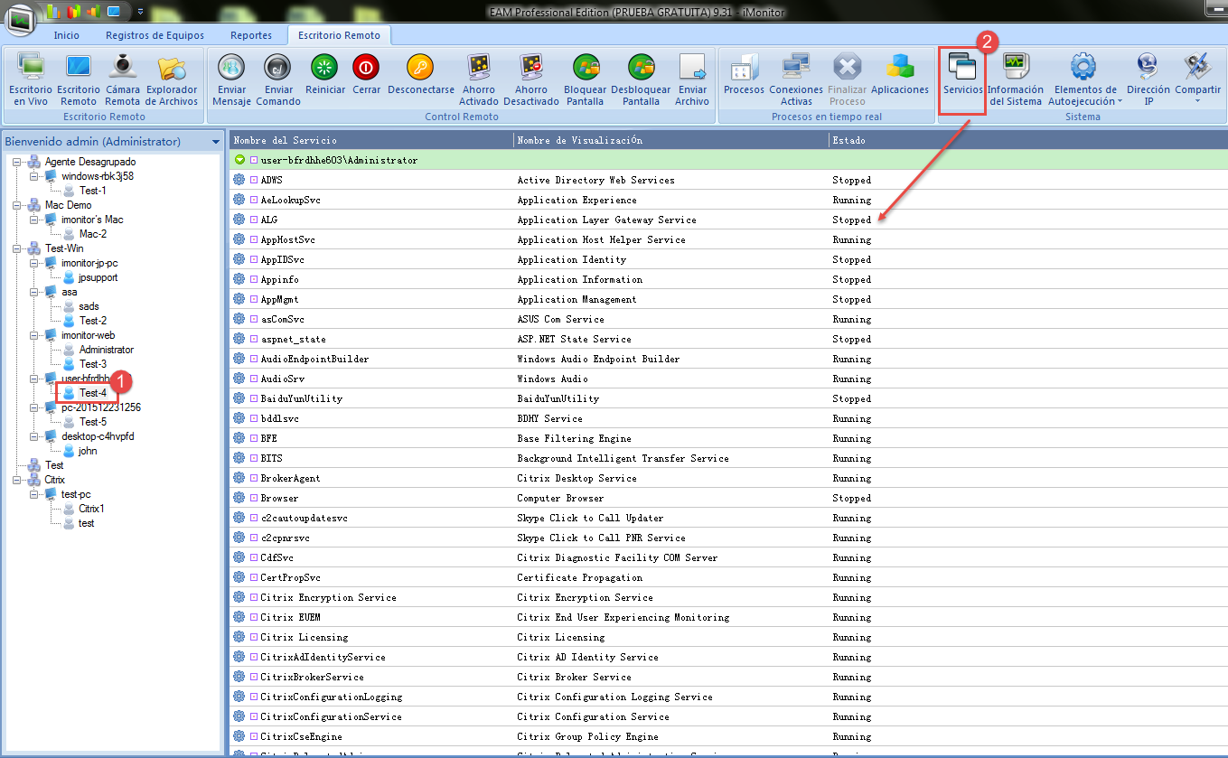Sort by Nombre de Visualización column
Image resolution: width=1228 pixels, height=758 pixels.
(x=671, y=140)
